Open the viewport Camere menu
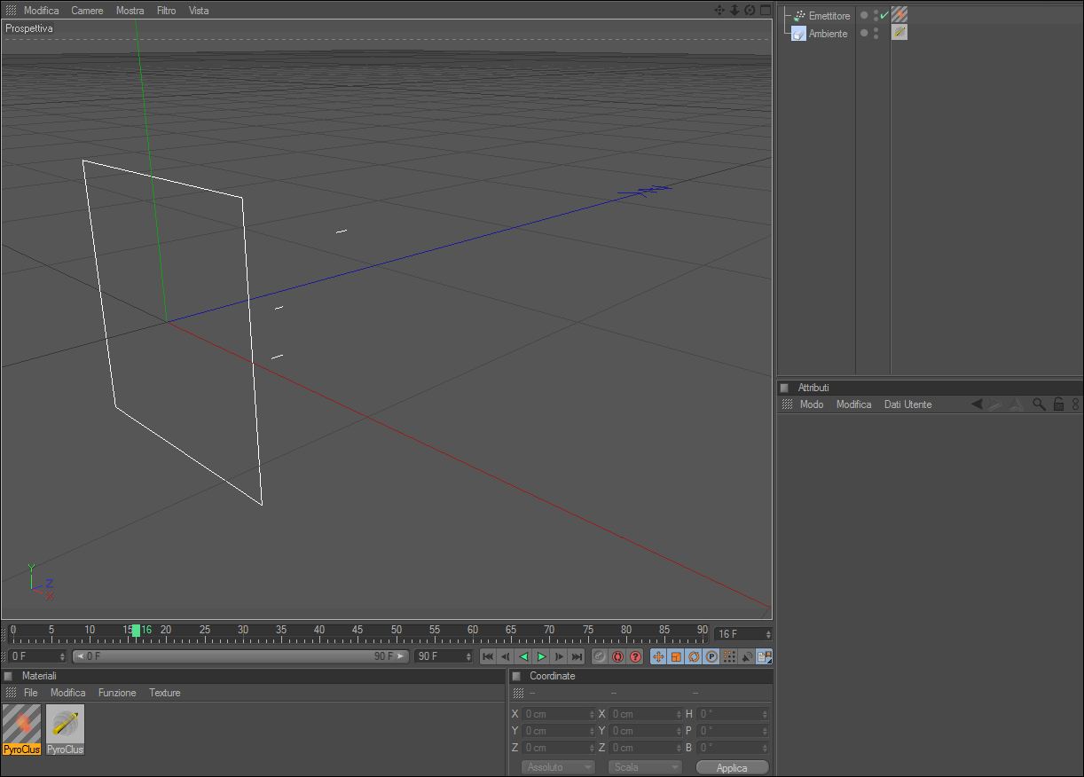The height and width of the screenshot is (777, 1084). (x=87, y=11)
